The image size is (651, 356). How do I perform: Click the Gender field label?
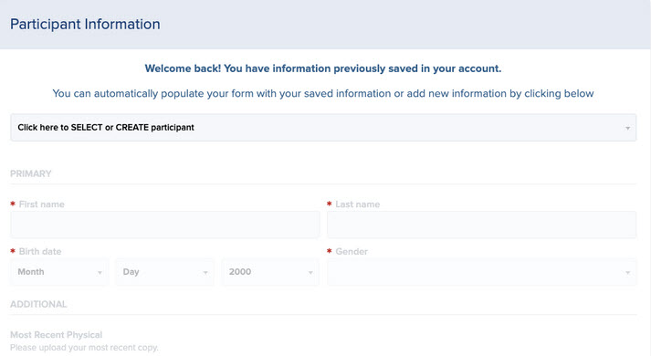coord(352,251)
